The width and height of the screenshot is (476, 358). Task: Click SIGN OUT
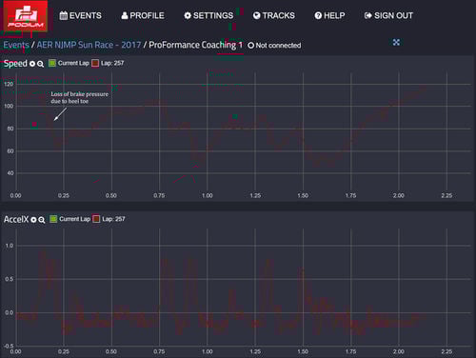[388, 15]
